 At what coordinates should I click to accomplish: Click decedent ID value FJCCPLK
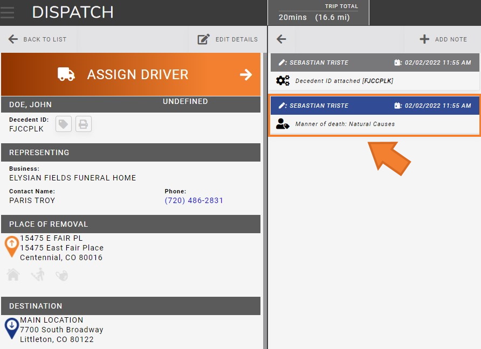[26, 129]
